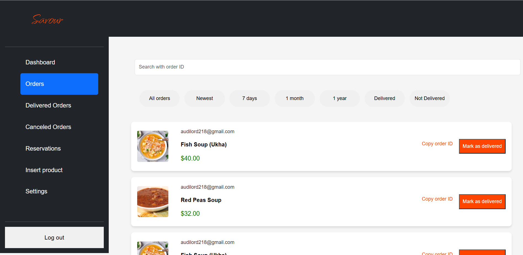Mark the Red Peas Soup order as delivered

click(x=482, y=201)
